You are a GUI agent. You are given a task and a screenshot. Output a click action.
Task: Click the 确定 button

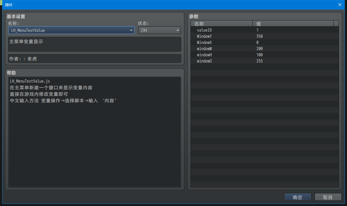(x=298, y=197)
